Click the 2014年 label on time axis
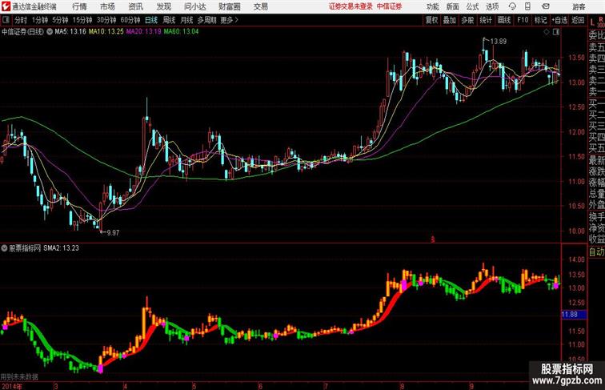Viewport: 605px width, 390px height. (12, 386)
